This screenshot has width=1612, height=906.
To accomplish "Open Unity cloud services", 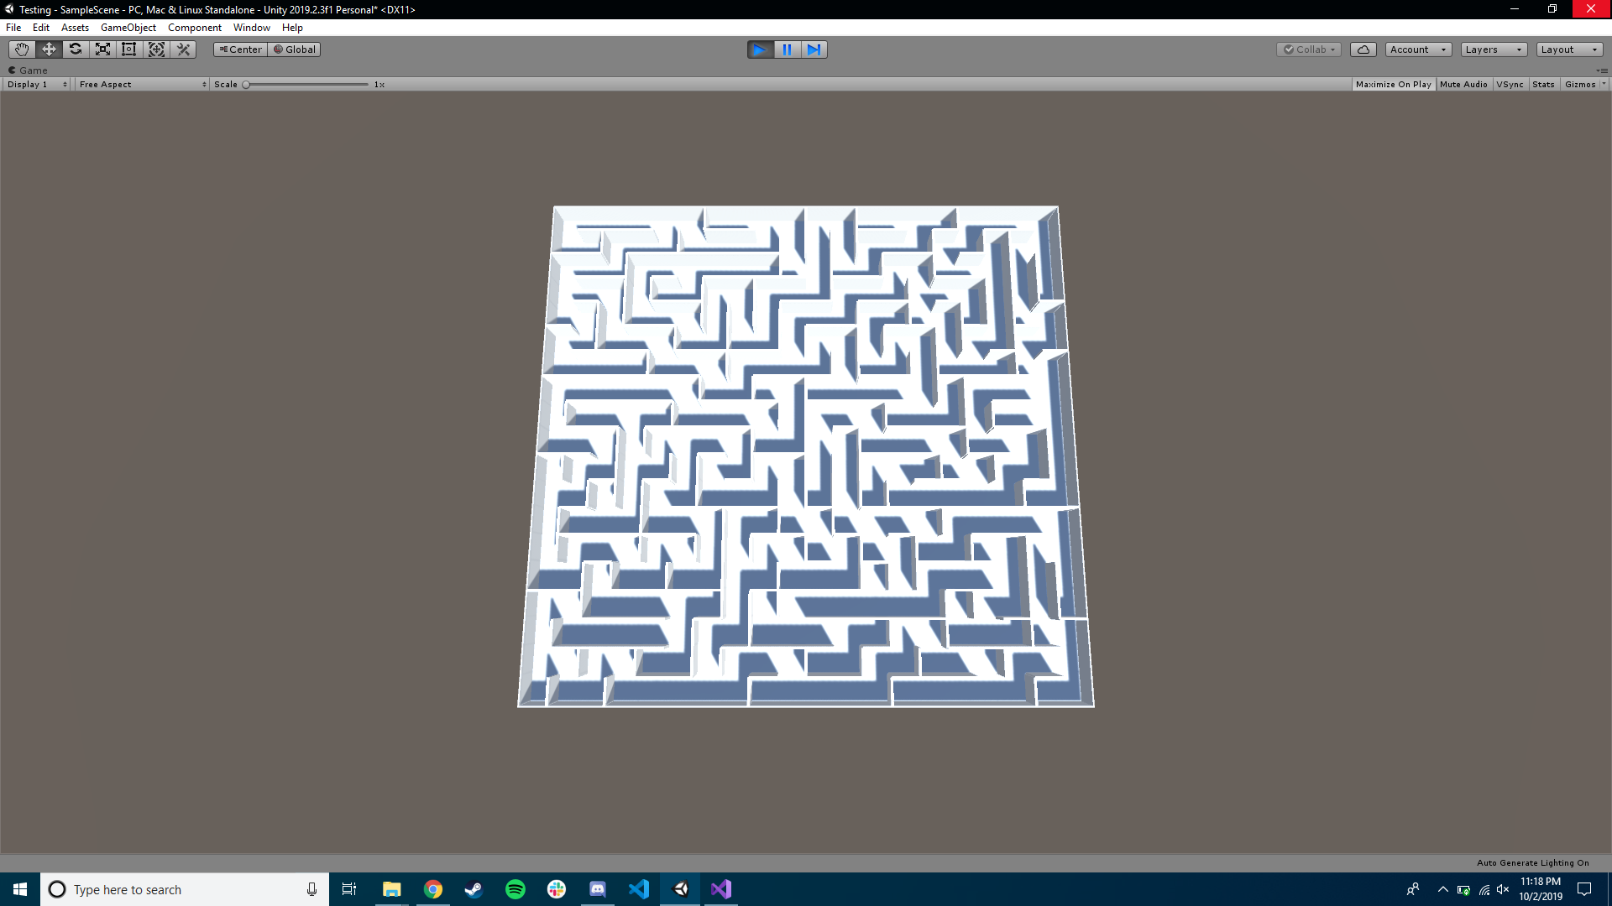I will point(1363,49).
